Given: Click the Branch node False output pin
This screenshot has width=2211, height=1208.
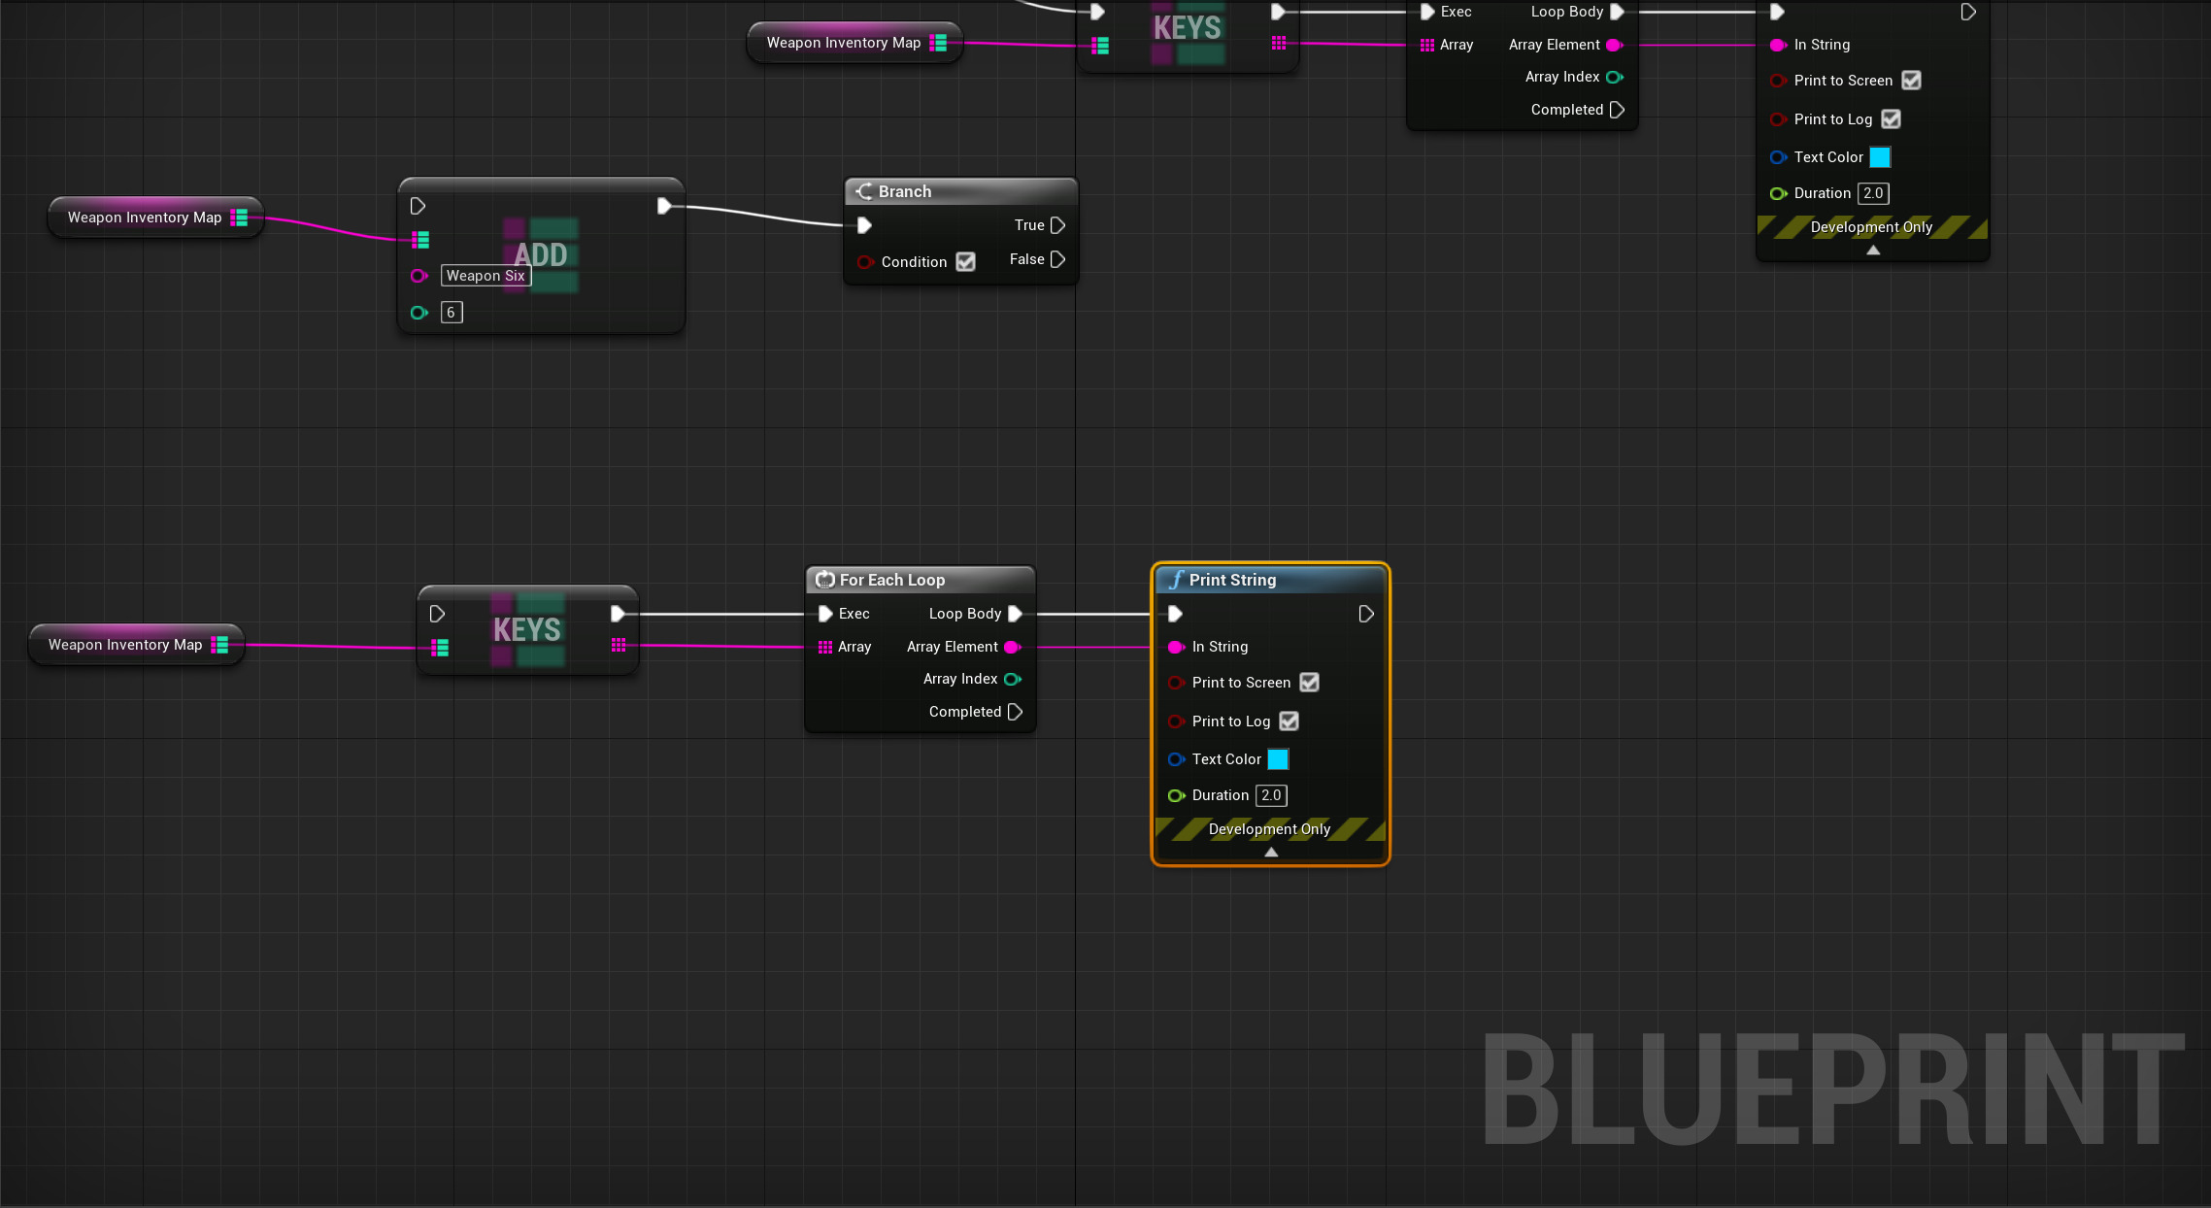Looking at the screenshot, I should 1058,259.
